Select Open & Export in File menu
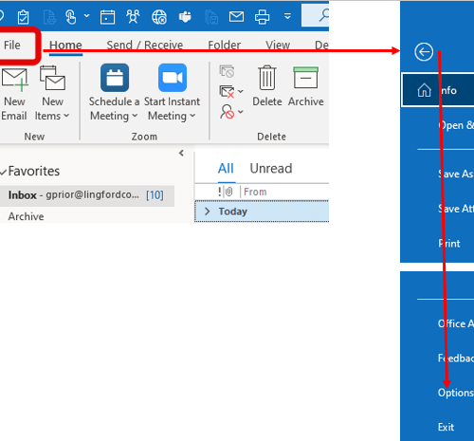Image resolution: width=474 pixels, height=441 pixels. 456,125
